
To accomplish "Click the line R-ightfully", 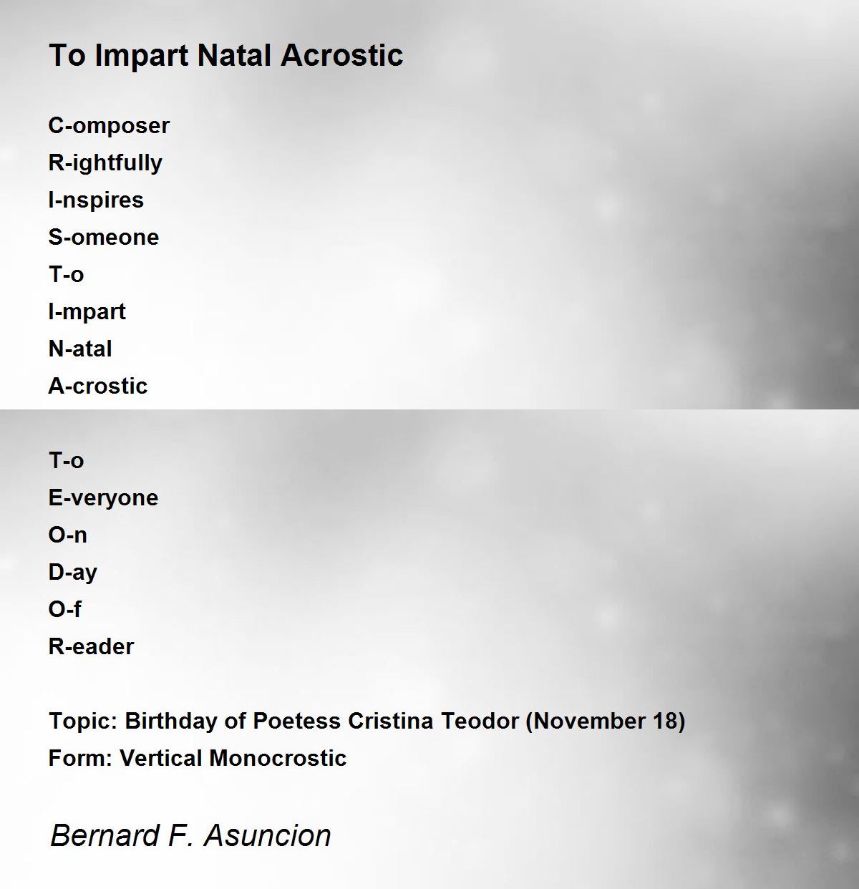I will tap(105, 163).
